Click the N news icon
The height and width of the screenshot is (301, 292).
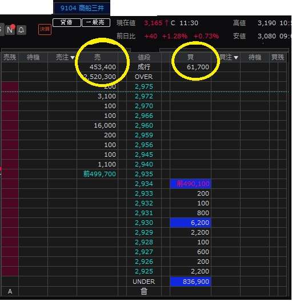point(10,30)
